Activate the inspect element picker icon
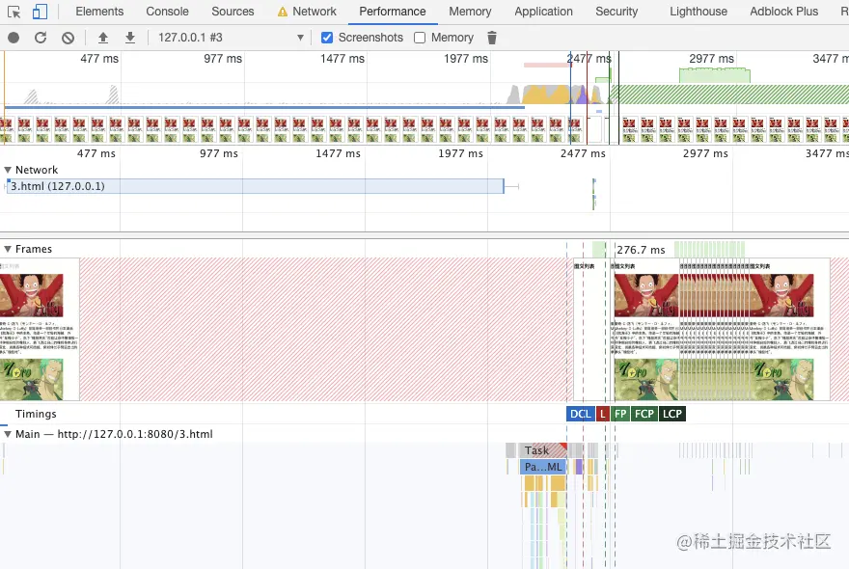Viewport: 849px width, 569px height. click(x=14, y=12)
